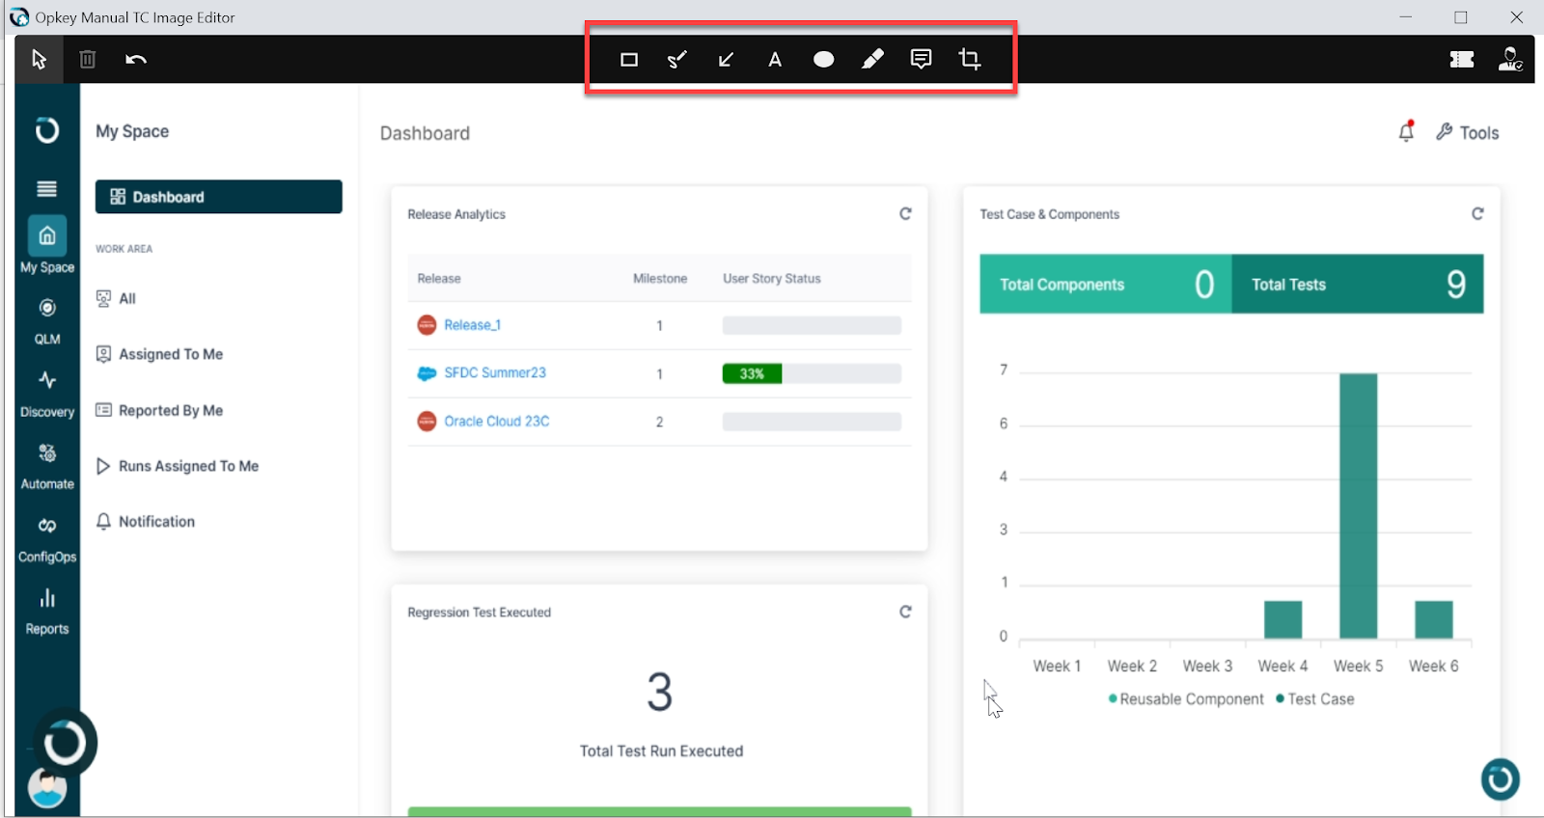Click the Total Test Run Executed label

click(661, 751)
